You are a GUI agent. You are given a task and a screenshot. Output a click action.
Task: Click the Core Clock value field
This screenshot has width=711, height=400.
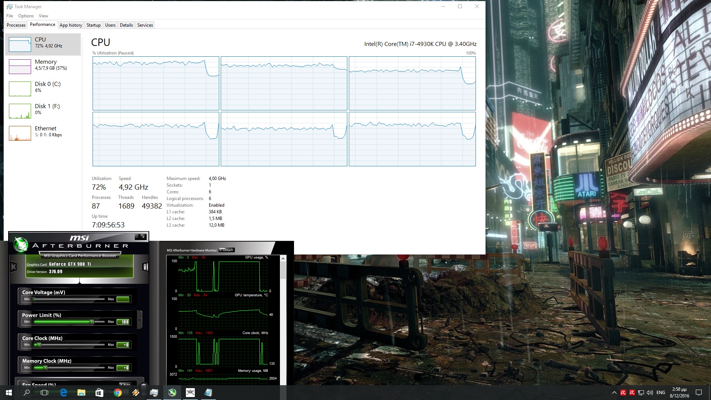(123, 345)
